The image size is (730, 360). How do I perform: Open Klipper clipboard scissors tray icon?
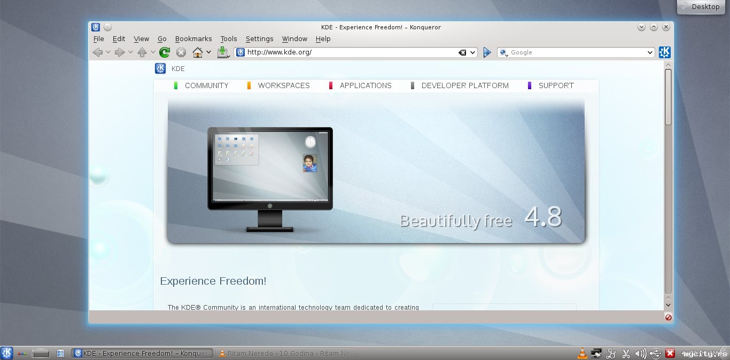(x=626, y=353)
